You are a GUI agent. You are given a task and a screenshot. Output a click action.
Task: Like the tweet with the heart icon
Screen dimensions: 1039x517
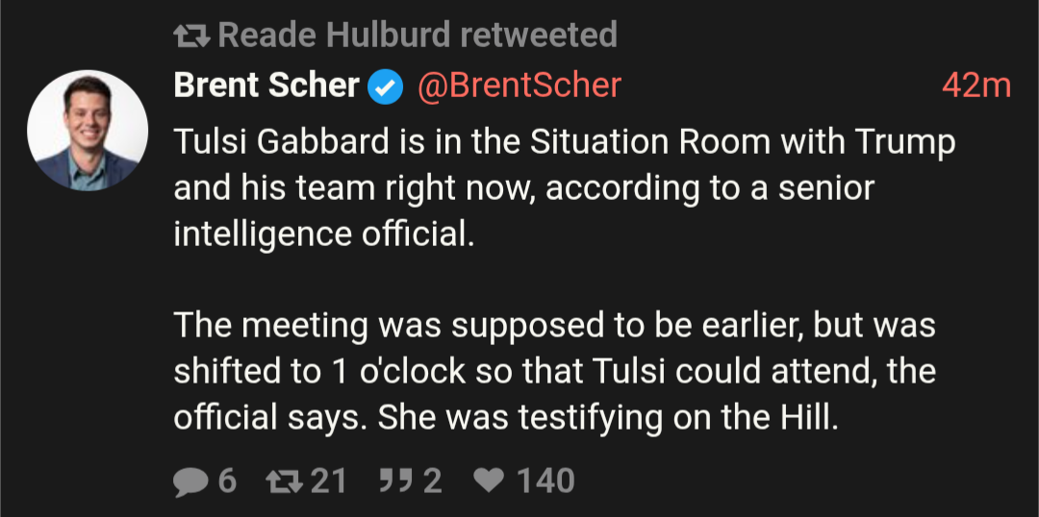point(489,480)
